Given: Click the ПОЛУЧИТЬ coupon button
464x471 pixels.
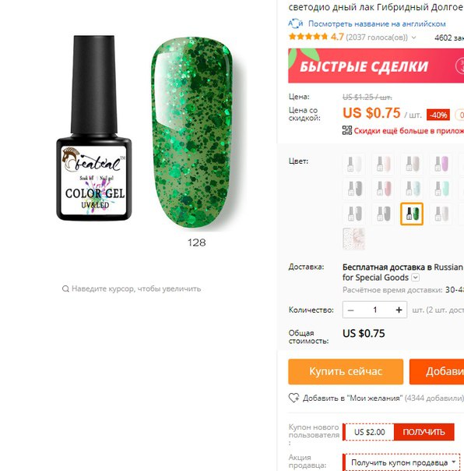Looking at the screenshot, I should [424, 432].
